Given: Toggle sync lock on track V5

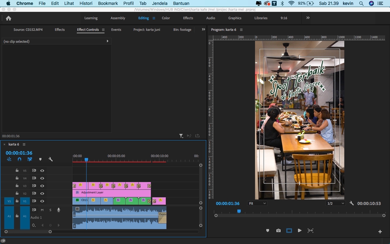Looking at the screenshot, I should pyautogui.click(x=34, y=170).
